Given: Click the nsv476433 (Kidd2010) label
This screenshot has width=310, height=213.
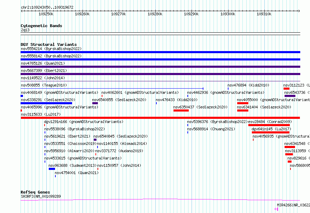Looking at the screenshot, I should [177, 100].
